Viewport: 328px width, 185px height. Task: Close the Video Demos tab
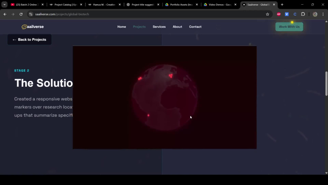[x=235, y=4]
